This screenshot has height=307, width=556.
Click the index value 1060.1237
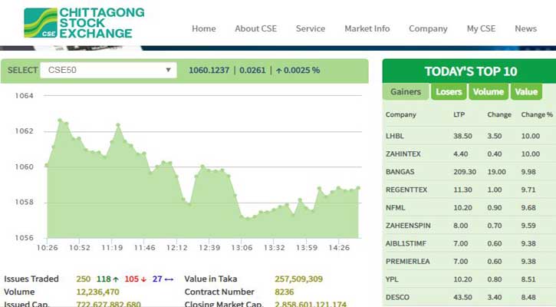(x=209, y=71)
